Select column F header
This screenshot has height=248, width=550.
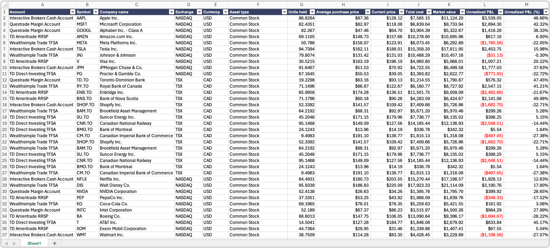(x=258, y=4)
